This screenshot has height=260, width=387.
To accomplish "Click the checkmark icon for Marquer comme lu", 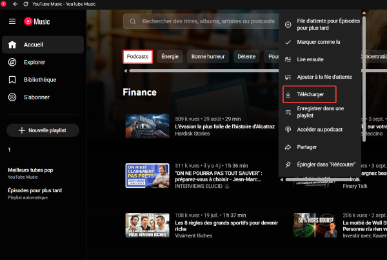I will click(288, 42).
